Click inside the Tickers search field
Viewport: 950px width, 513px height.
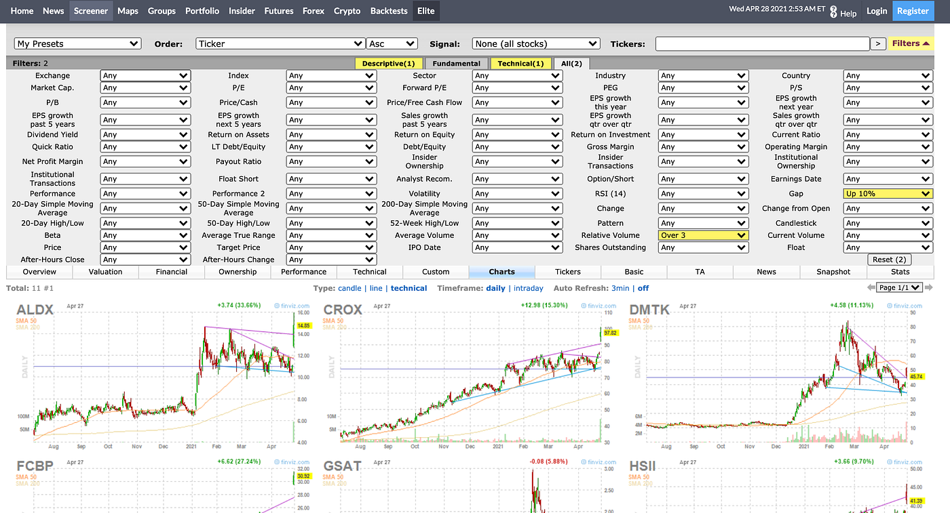point(761,43)
